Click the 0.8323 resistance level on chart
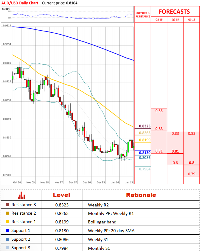This screenshot has height=251, width=200. (145, 126)
